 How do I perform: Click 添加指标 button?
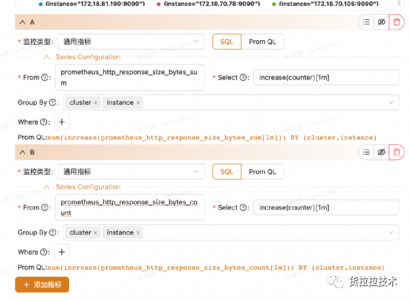[x=42, y=284]
